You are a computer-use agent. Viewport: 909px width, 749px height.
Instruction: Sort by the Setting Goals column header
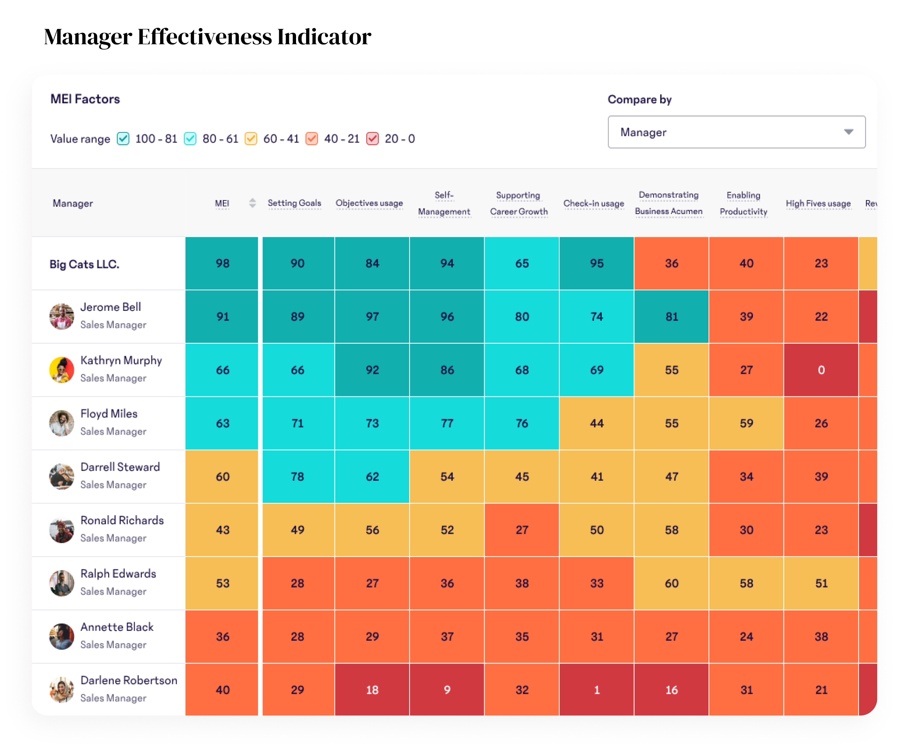(295, 203)
